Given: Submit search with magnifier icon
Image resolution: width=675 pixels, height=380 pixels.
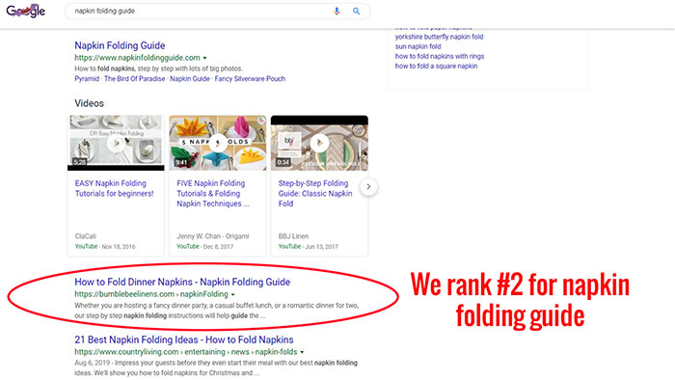Looking at the screenshot, I should coord(356,12).
